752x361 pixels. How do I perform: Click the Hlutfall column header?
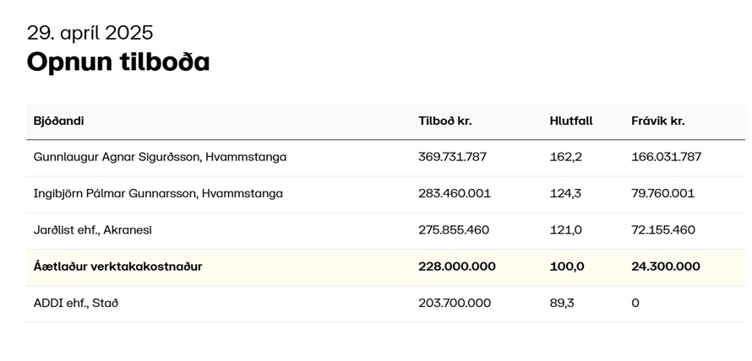pyautogui.click(x=571, y=121)
